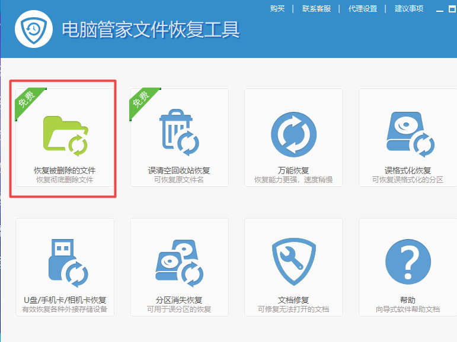Select the 恢复被删除的文件 label
The image size is (457, 342).
65,170
